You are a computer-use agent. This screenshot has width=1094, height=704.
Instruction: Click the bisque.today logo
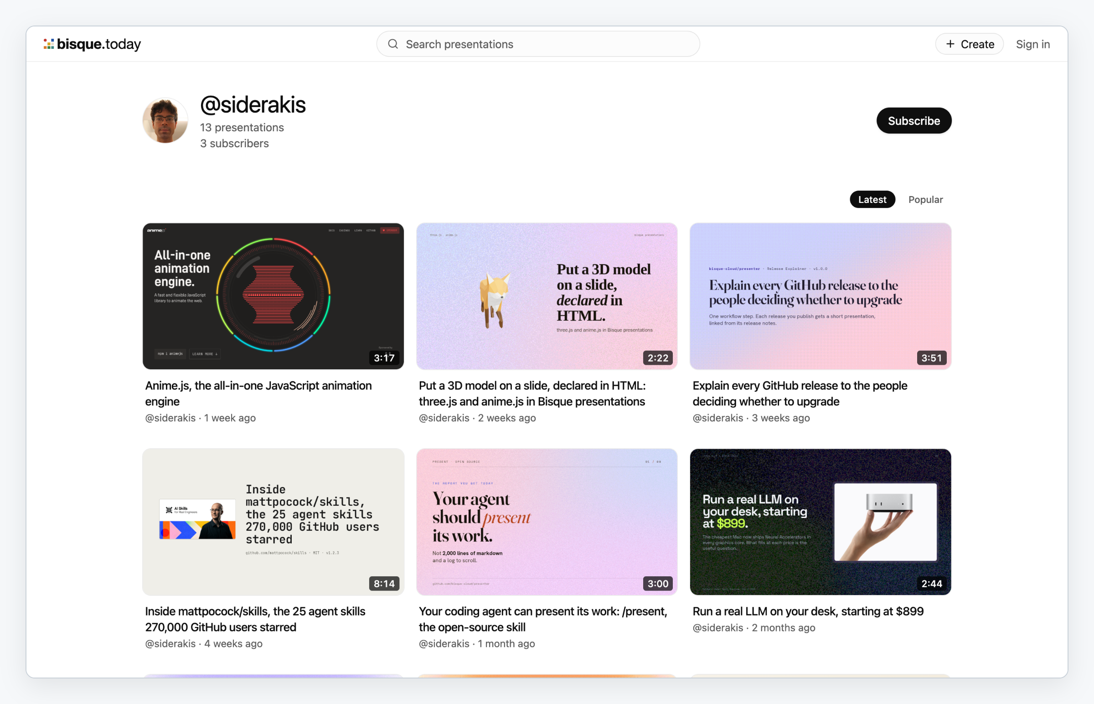tap(93, 44)
